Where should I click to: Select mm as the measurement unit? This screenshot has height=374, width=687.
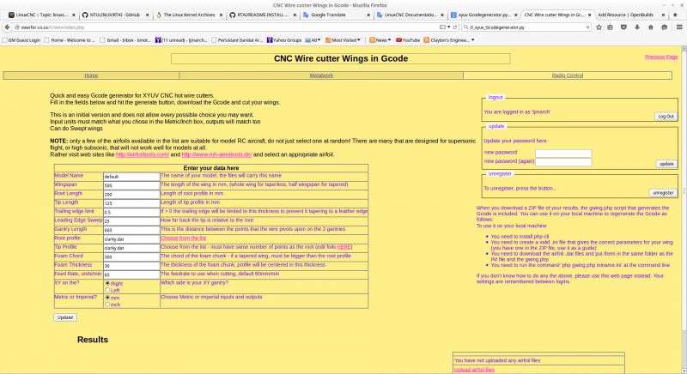107,297
